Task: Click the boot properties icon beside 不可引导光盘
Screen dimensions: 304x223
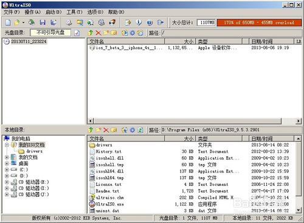Action: [77, 33]
